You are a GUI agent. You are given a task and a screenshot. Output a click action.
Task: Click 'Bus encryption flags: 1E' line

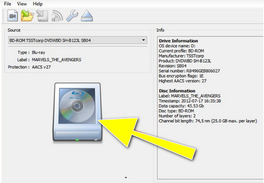[x=181, y=76]
